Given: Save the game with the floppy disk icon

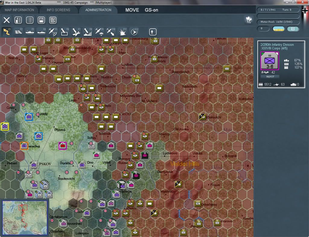Looking at the screenshot, I should [41, 20].
